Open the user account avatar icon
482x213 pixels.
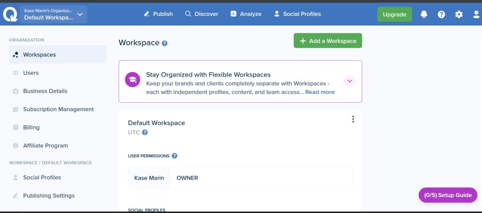point(476,14)
